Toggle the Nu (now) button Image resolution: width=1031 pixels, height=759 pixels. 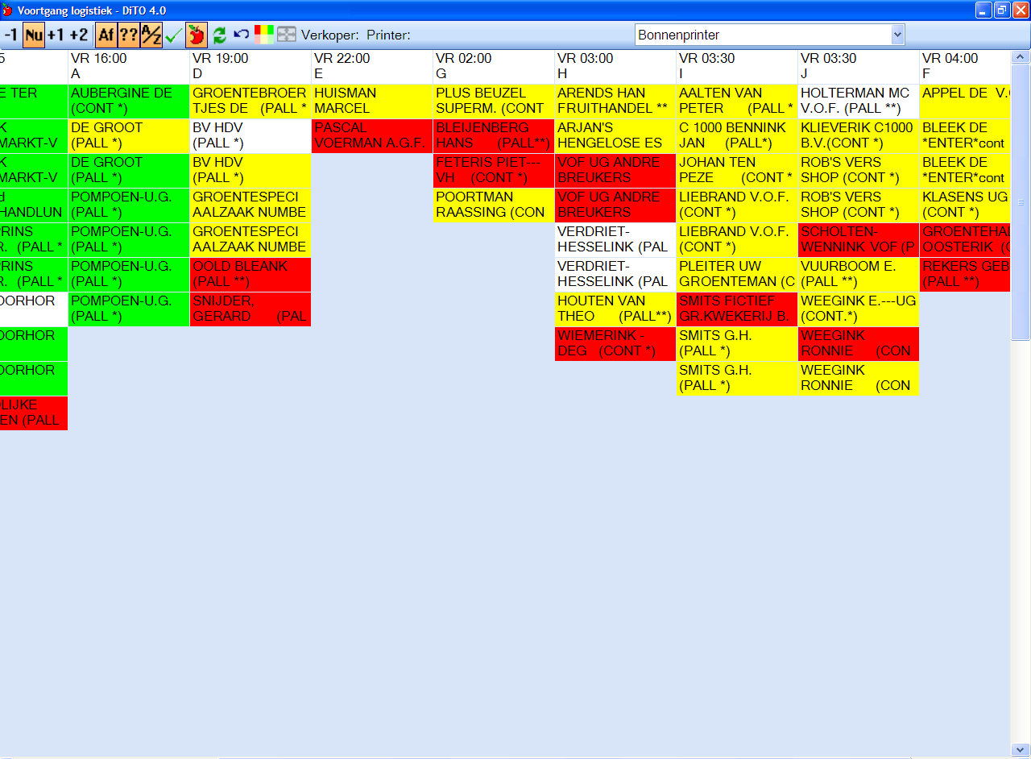(x=34, y=35)
